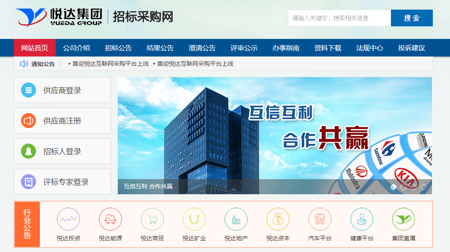This screenshot has width=450, height=252.
Task: Open 评标专家登录 expert login entry
Action: 62,182
